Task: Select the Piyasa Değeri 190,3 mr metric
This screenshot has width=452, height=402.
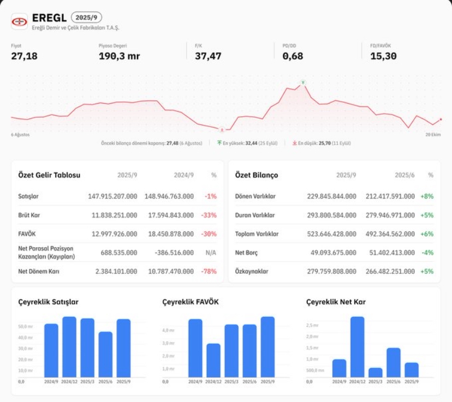Action: tap(119, 56)
